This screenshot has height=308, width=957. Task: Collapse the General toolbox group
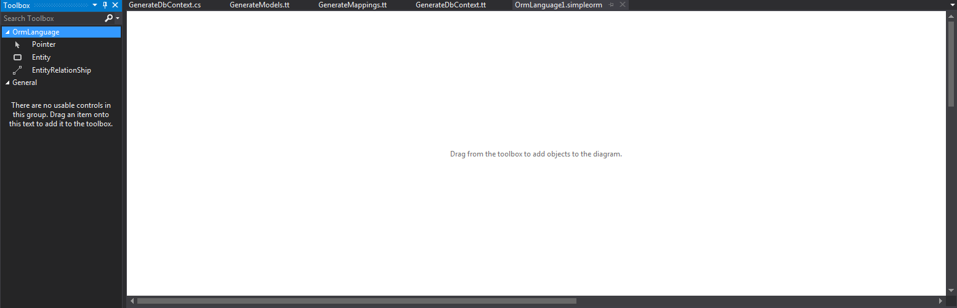point(7,83)
